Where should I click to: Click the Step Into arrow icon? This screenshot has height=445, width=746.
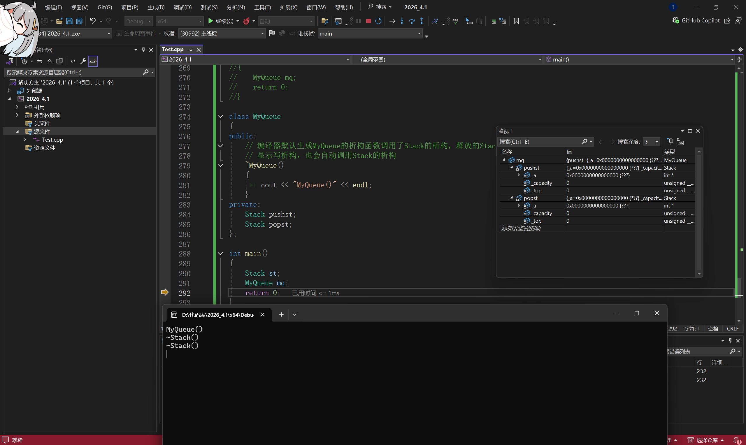point(402,21)
